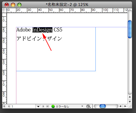Click the window resize grip corner
136x113 pixels.
(130, 106)
